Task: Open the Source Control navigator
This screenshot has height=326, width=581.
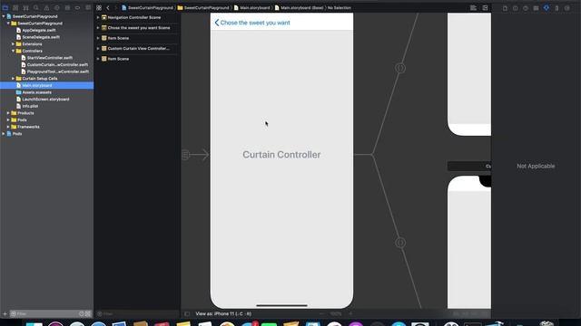Action: click(15, 8)
